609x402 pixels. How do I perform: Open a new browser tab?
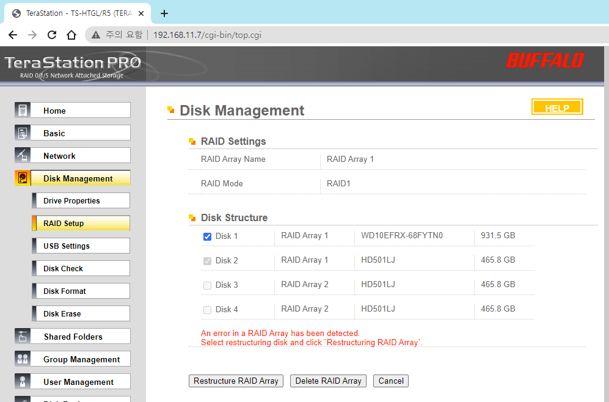point(164,13)
